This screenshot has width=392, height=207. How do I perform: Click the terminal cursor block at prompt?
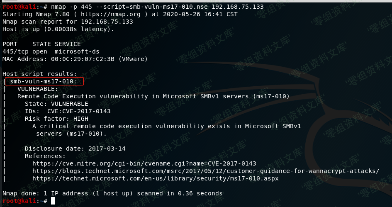pos(53,201)
